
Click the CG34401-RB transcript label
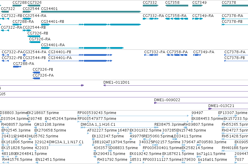click(52, 22)
